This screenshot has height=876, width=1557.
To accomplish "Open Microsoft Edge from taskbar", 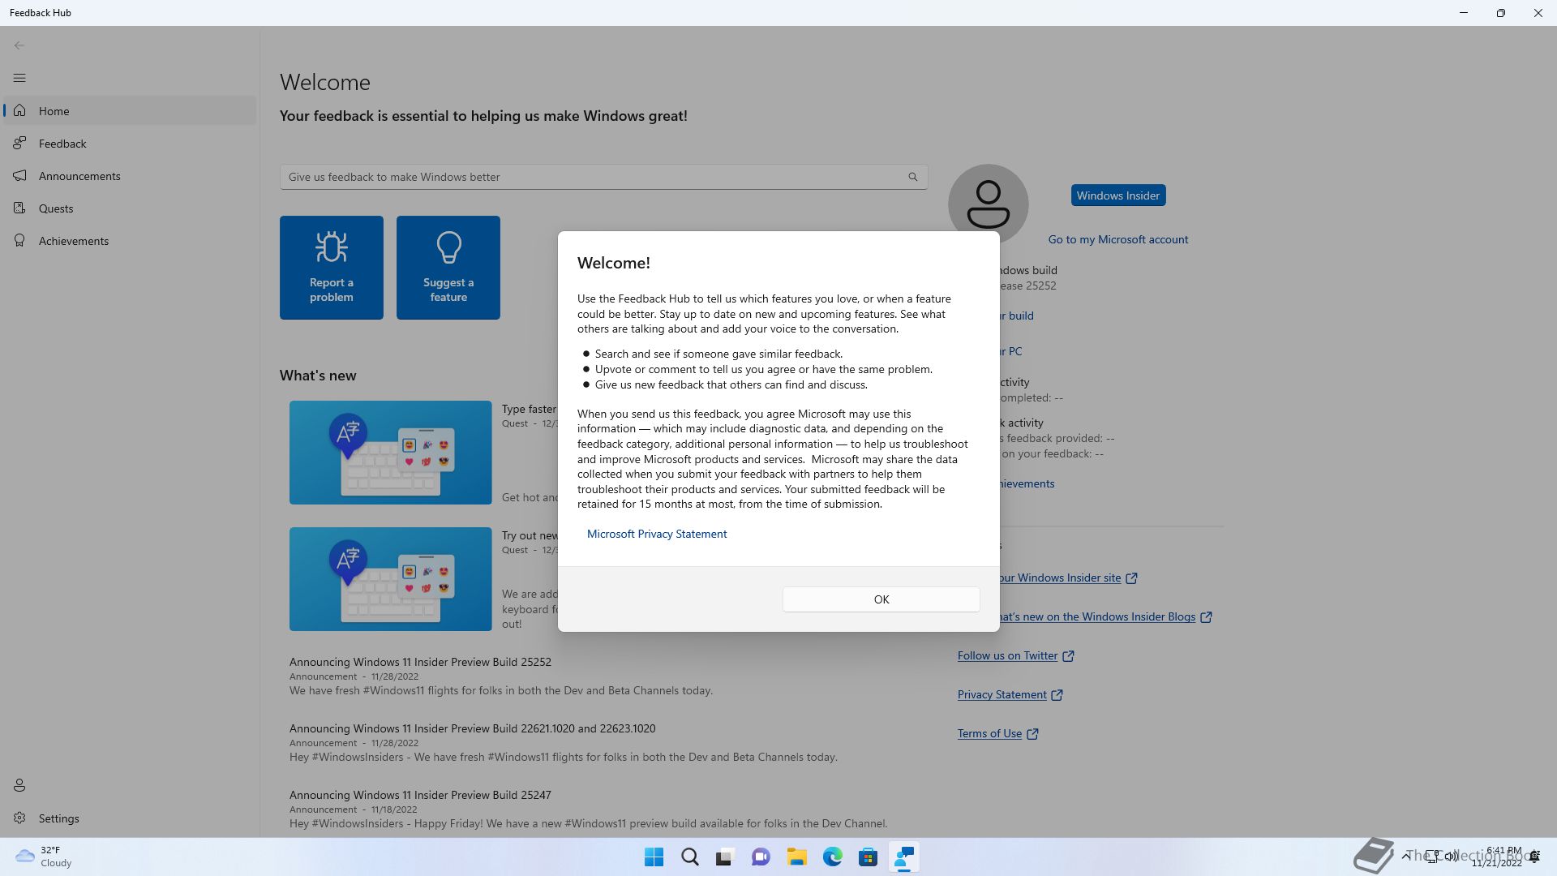I will click(832, 857).
